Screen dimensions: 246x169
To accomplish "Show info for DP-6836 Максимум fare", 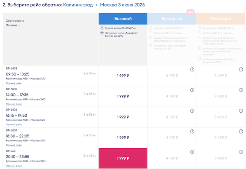I will coord(241,111).
